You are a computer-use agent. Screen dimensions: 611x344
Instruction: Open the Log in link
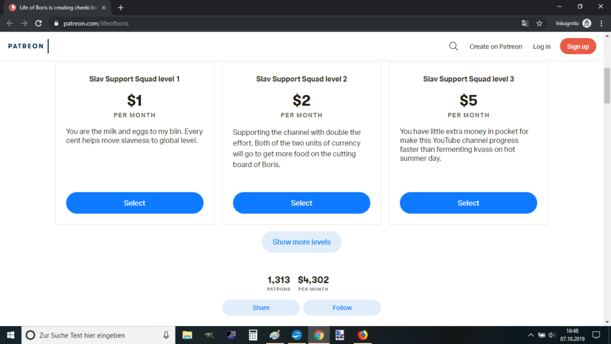click(x=542, y=47)
